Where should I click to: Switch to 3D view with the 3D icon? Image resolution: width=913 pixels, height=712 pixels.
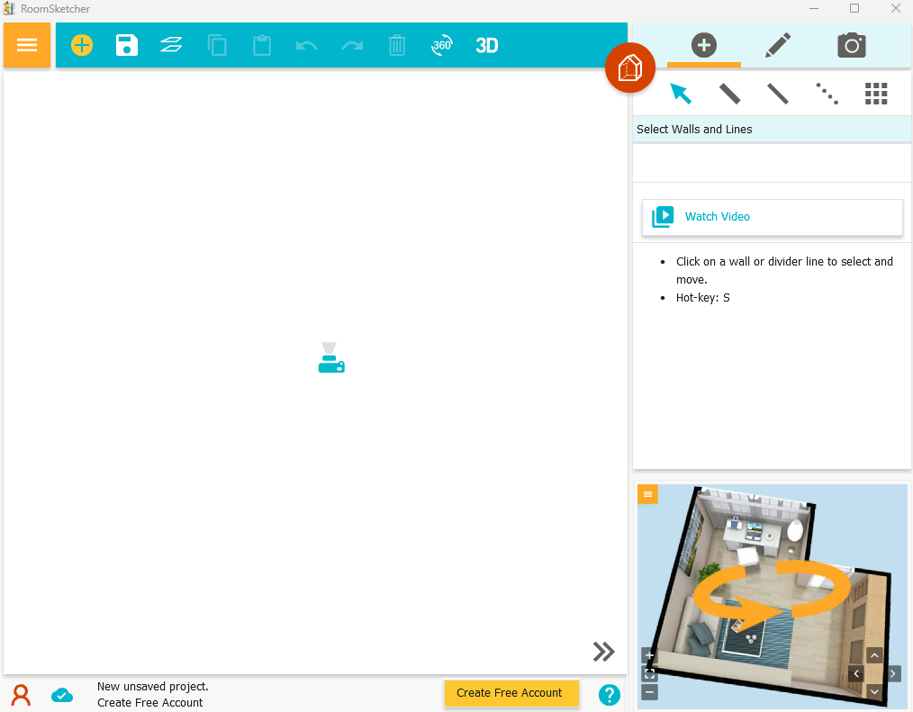pyautogui.click(x=487, y=45)
